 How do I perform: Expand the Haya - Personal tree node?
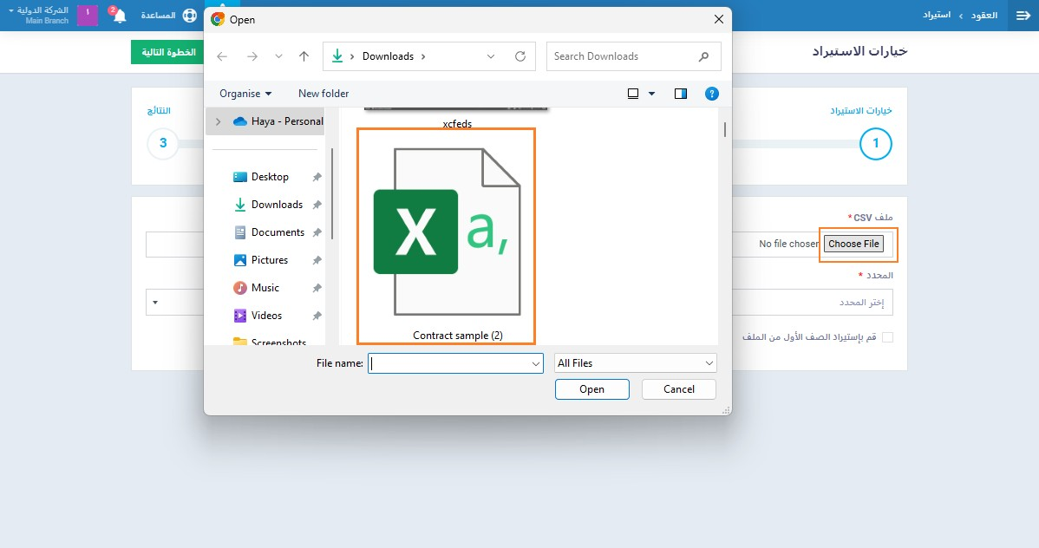tap(218, 122)
